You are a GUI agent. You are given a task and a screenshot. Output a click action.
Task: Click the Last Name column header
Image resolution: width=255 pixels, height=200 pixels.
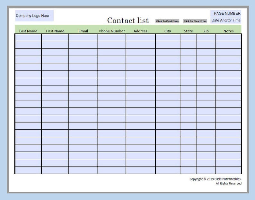click(x=28, y=31)
